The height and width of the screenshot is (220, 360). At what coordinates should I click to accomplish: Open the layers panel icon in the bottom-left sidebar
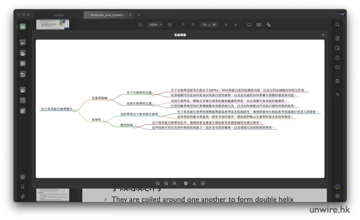(22, 177)
